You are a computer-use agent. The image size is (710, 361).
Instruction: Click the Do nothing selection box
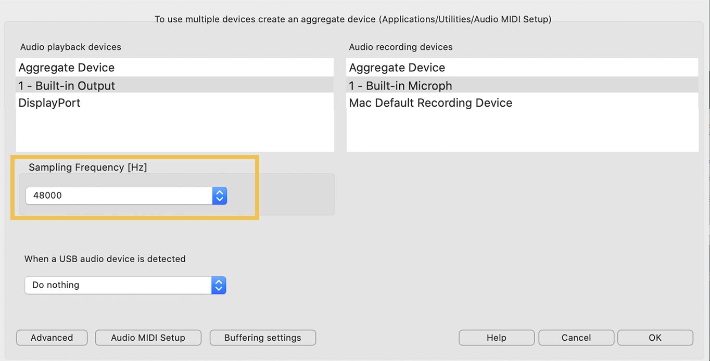tap(125, 285)
